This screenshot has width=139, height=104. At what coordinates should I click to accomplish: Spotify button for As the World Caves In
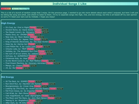point(52,61)
